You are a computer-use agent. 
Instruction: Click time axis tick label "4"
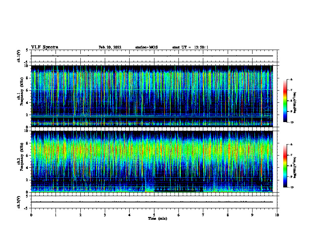coord(130,215)
